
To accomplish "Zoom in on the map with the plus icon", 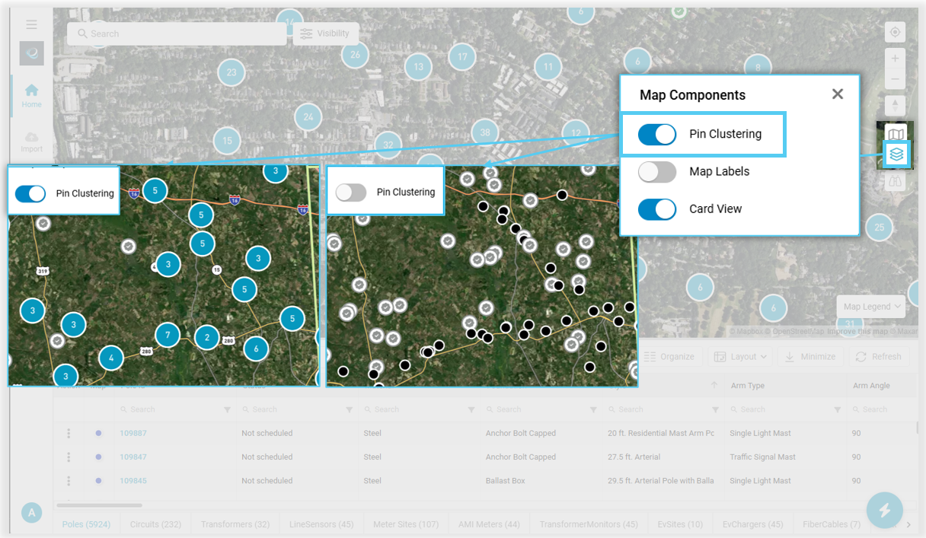I will pos(896,59).
